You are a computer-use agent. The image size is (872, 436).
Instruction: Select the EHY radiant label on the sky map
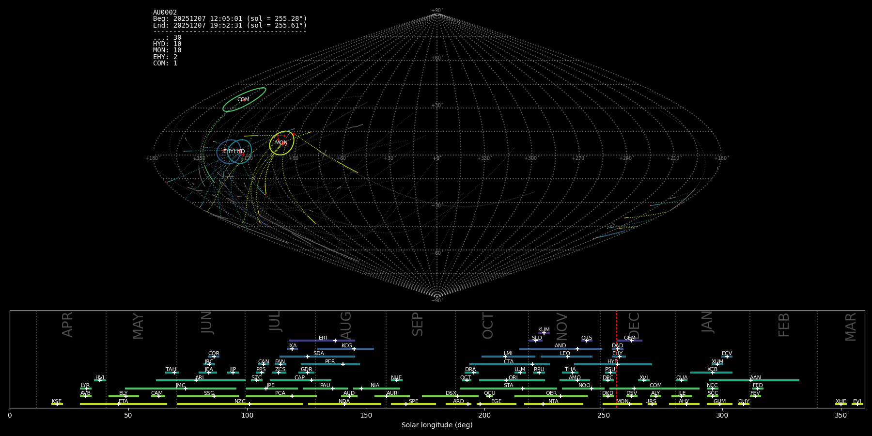(228, 152)
